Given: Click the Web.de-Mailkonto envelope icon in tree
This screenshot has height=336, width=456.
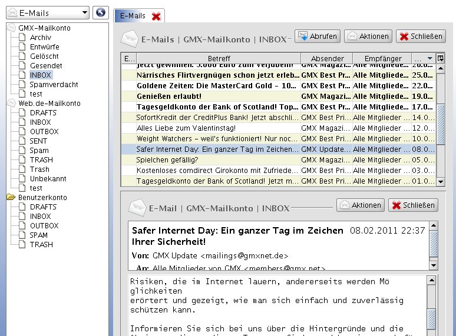Looking at the screenshot, I should pyautogui.click(x=11, y=104).
